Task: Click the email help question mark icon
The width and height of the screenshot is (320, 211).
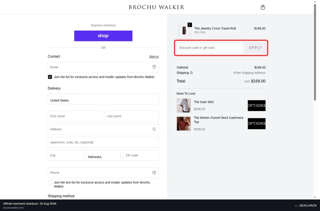Action: click(x=154, y=67)
